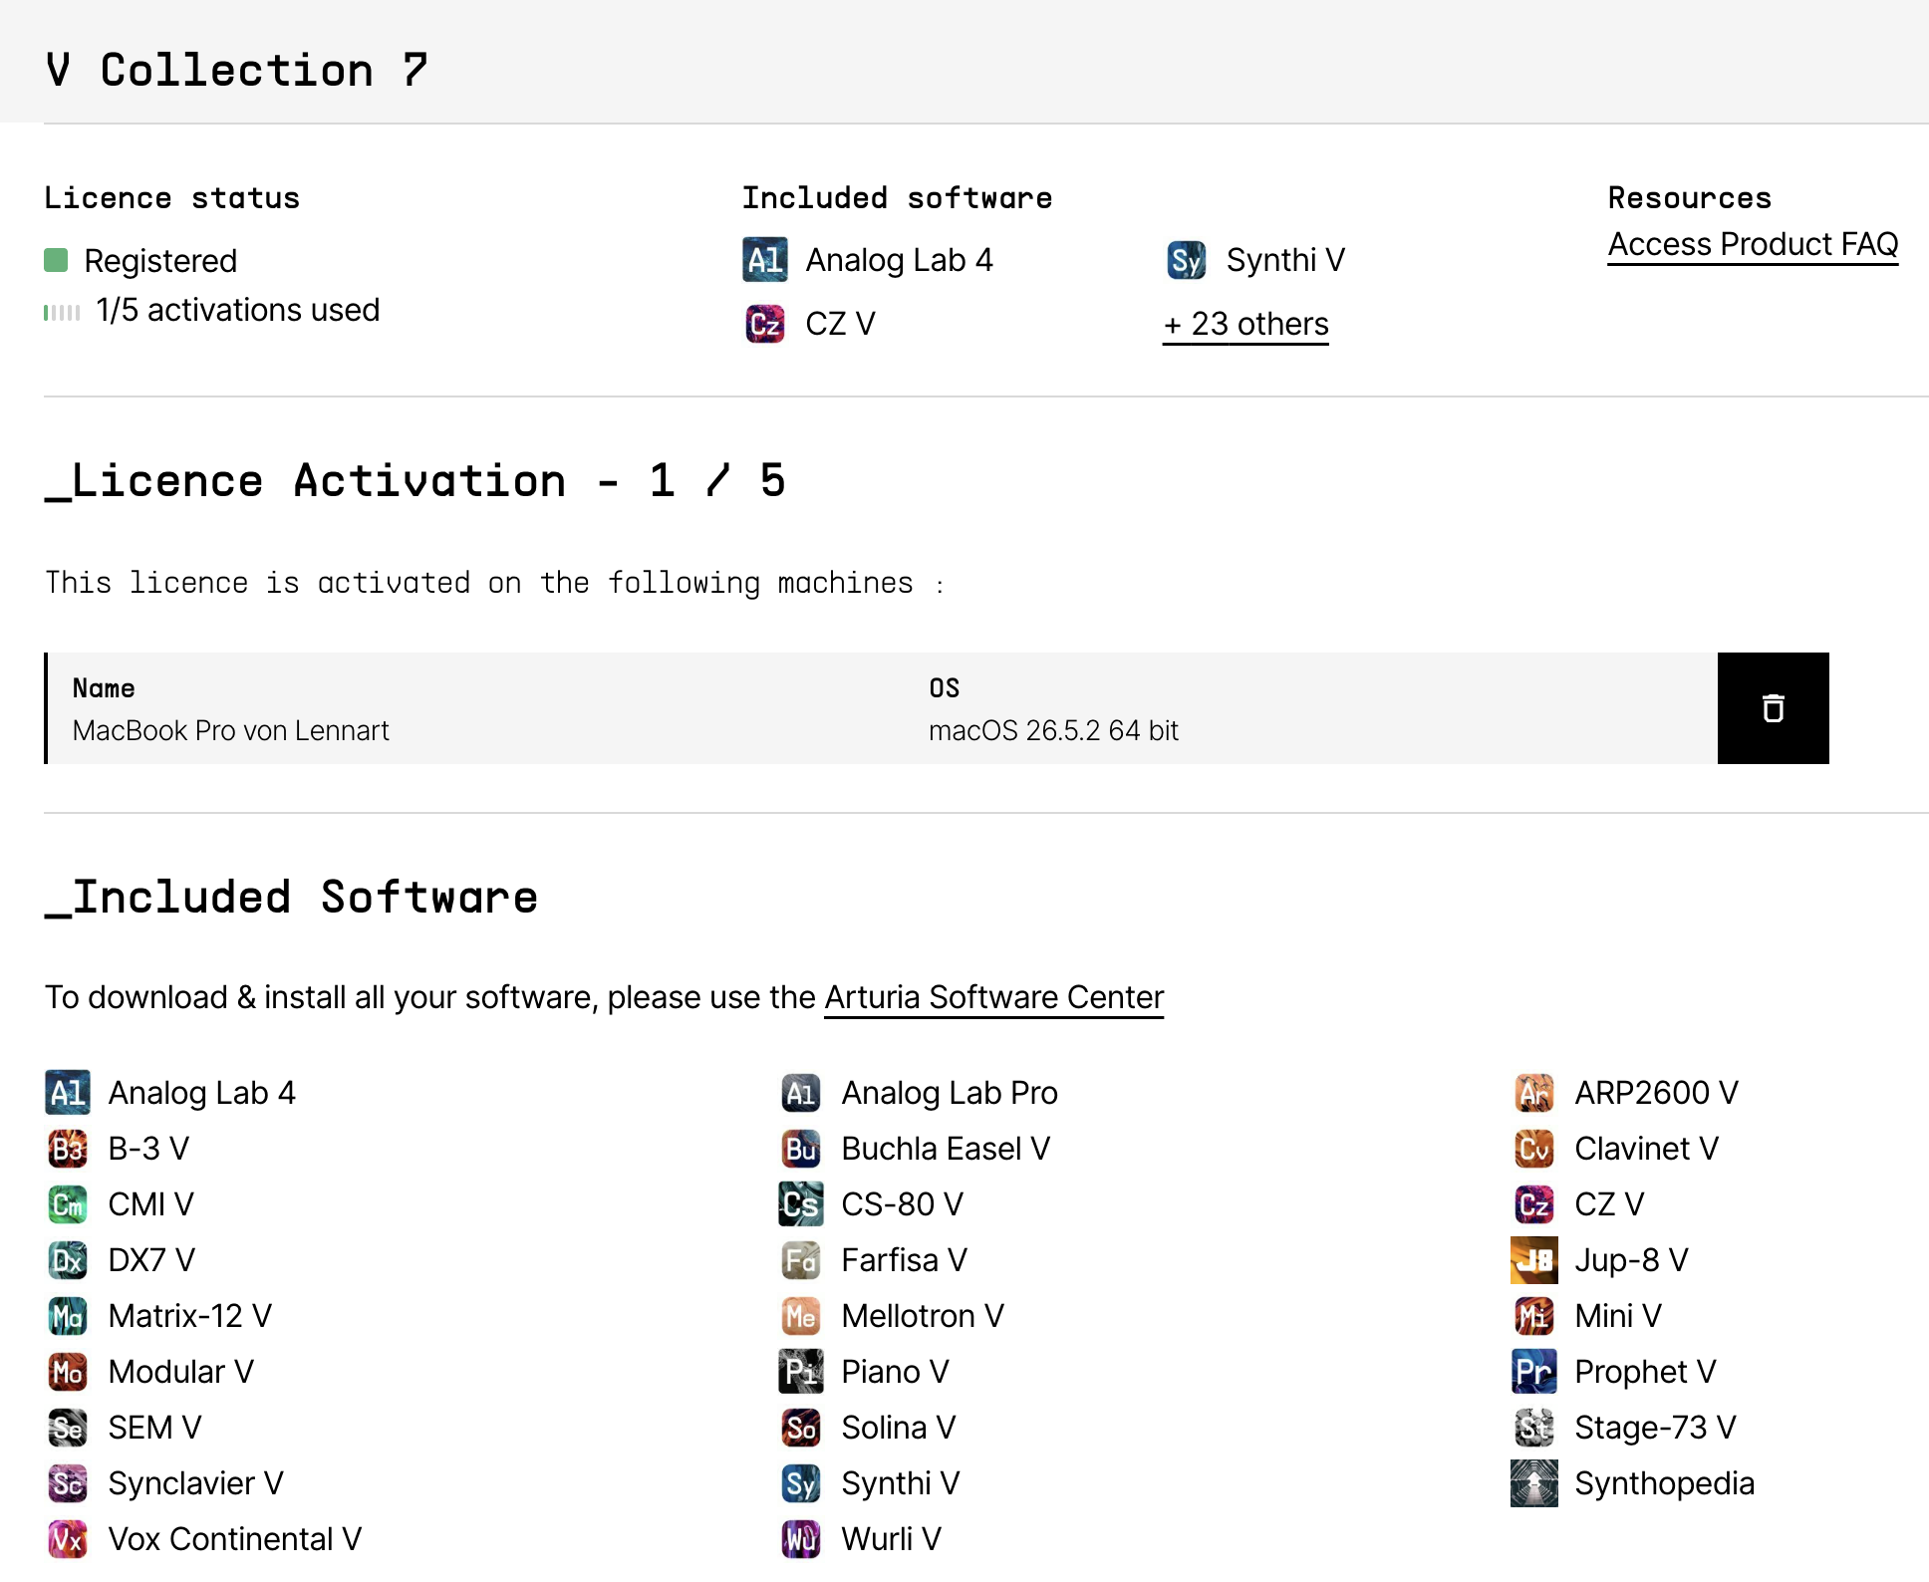This screenshot has height=1582, width=1929.
Task: Click the green Registered status indicator
Action: (x=56, y=261)
